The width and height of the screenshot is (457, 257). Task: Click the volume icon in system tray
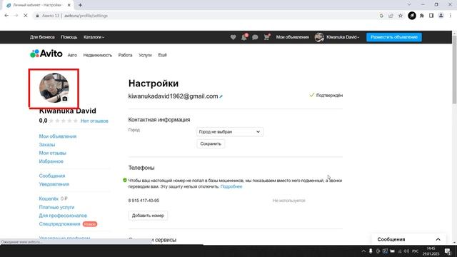tap(406, 251)
